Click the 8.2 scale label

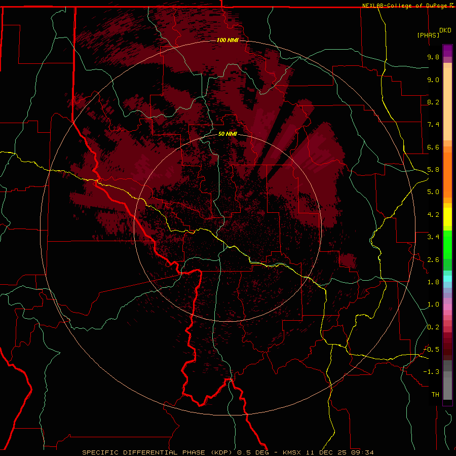pos(433,102)
